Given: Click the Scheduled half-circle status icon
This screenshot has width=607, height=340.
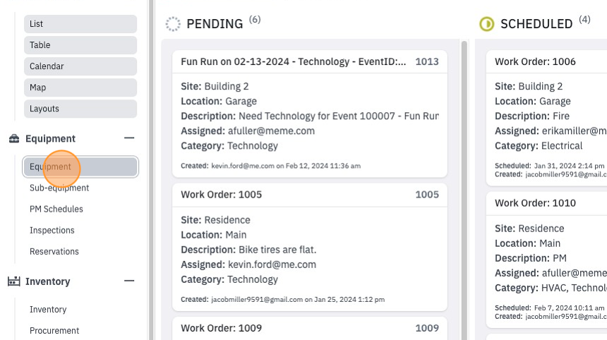Looking at the screenshot, I should point(486,24).
